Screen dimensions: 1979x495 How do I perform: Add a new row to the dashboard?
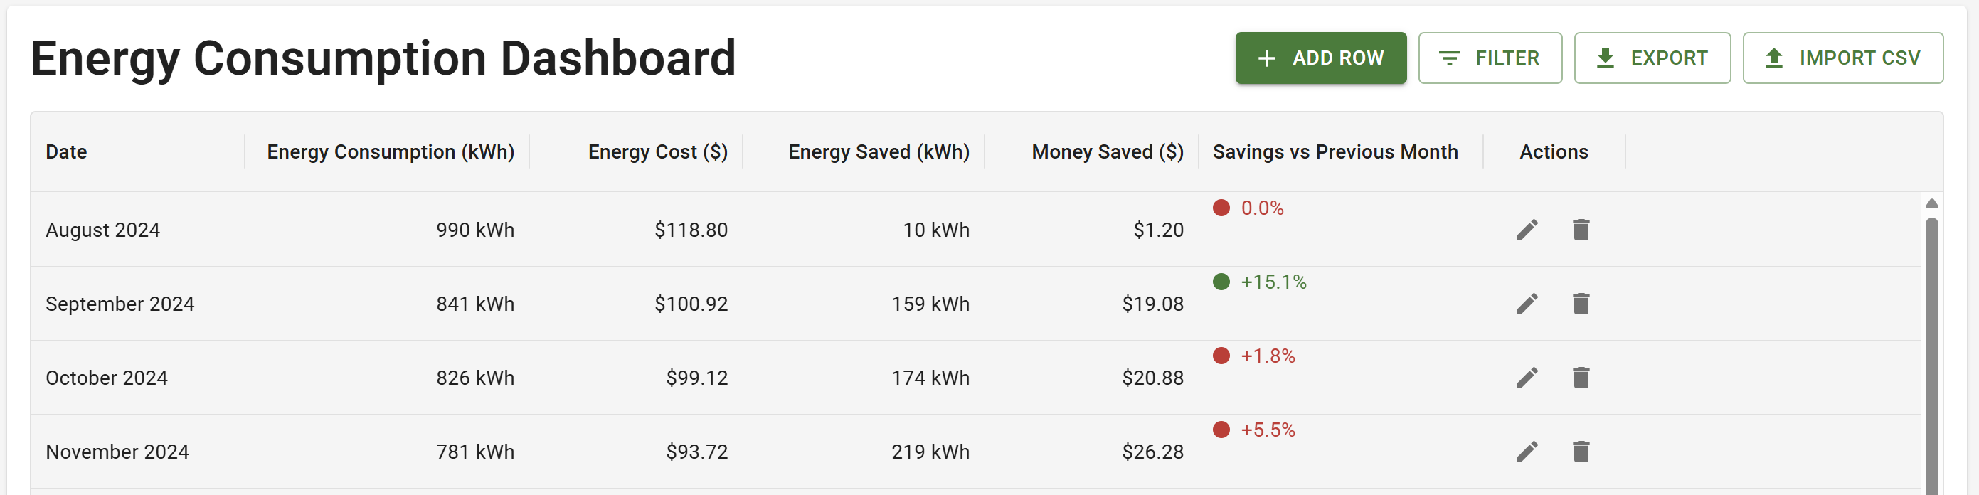(x=1322, y=58)
